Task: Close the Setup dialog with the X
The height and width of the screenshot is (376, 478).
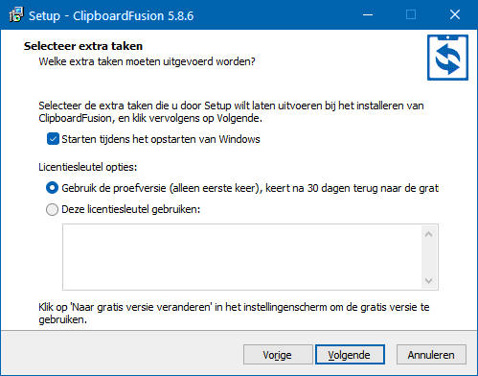Action: tap(455, 15)
